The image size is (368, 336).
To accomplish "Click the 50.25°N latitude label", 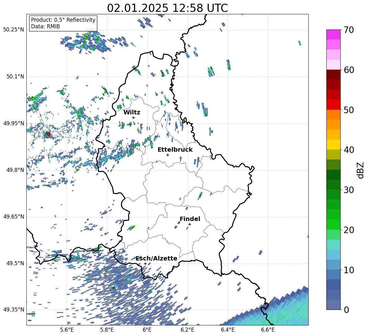I will click(x=14, y=30).
